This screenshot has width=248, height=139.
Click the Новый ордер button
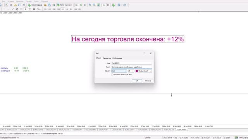(x=35, y=5)
